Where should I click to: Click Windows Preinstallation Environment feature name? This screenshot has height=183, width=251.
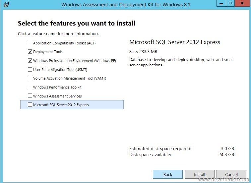click(74, 61)
